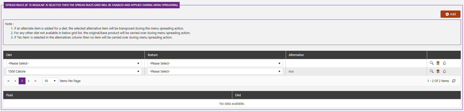
Task: Open the 1500 Calorie diet dropdown
Action: [x=74, y=71]
